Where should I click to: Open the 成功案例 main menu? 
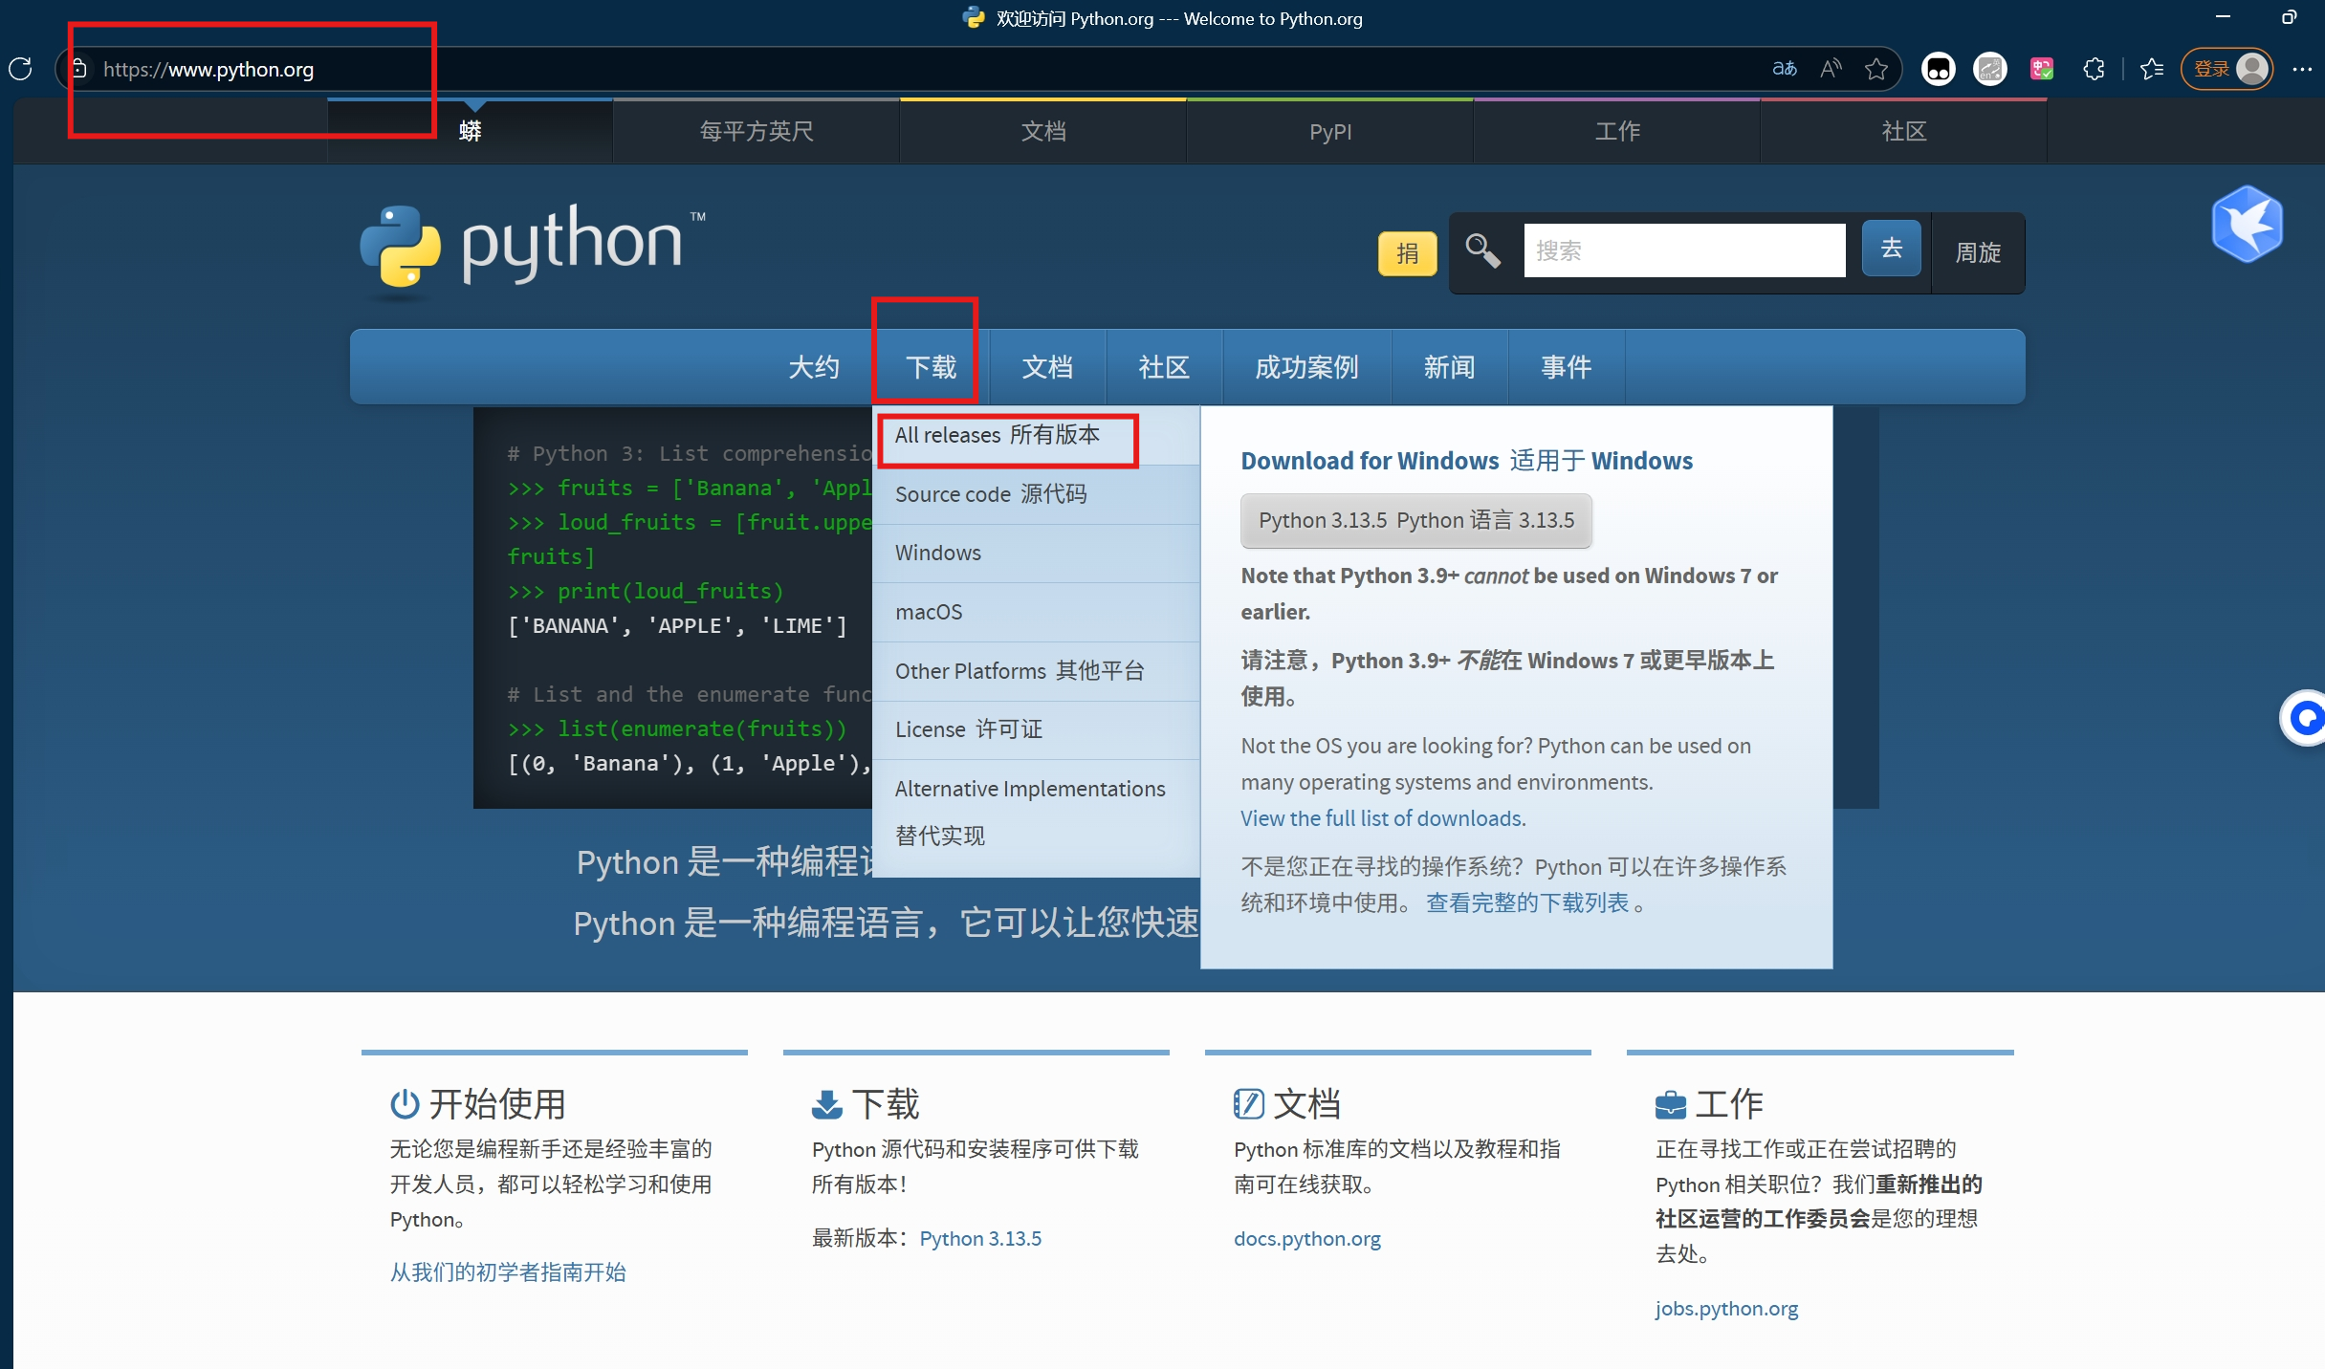1306,367
